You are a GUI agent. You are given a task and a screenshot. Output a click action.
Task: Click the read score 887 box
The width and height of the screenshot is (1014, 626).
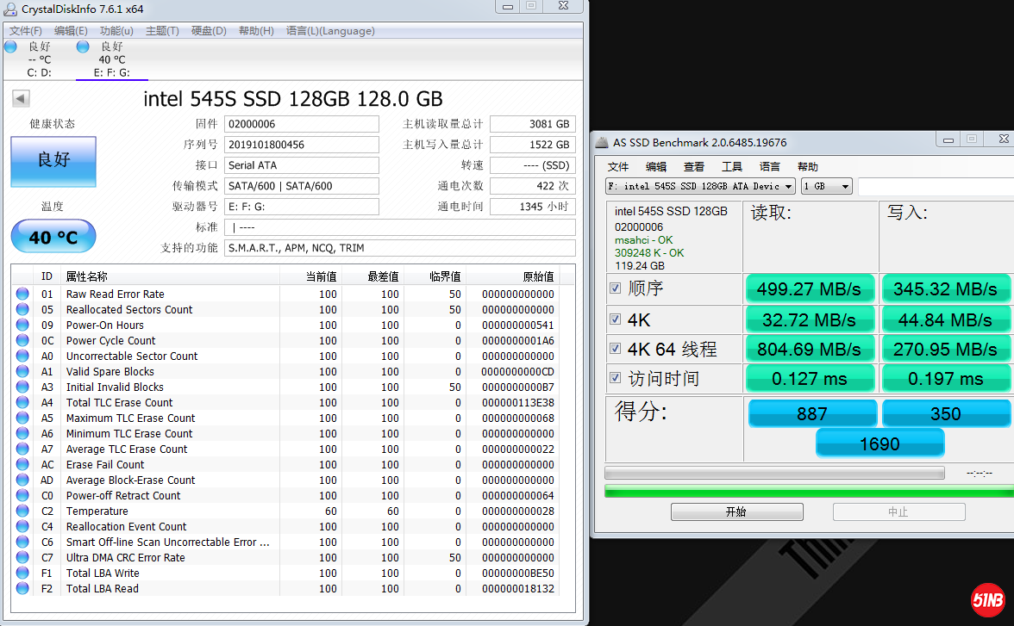(812, 413)
